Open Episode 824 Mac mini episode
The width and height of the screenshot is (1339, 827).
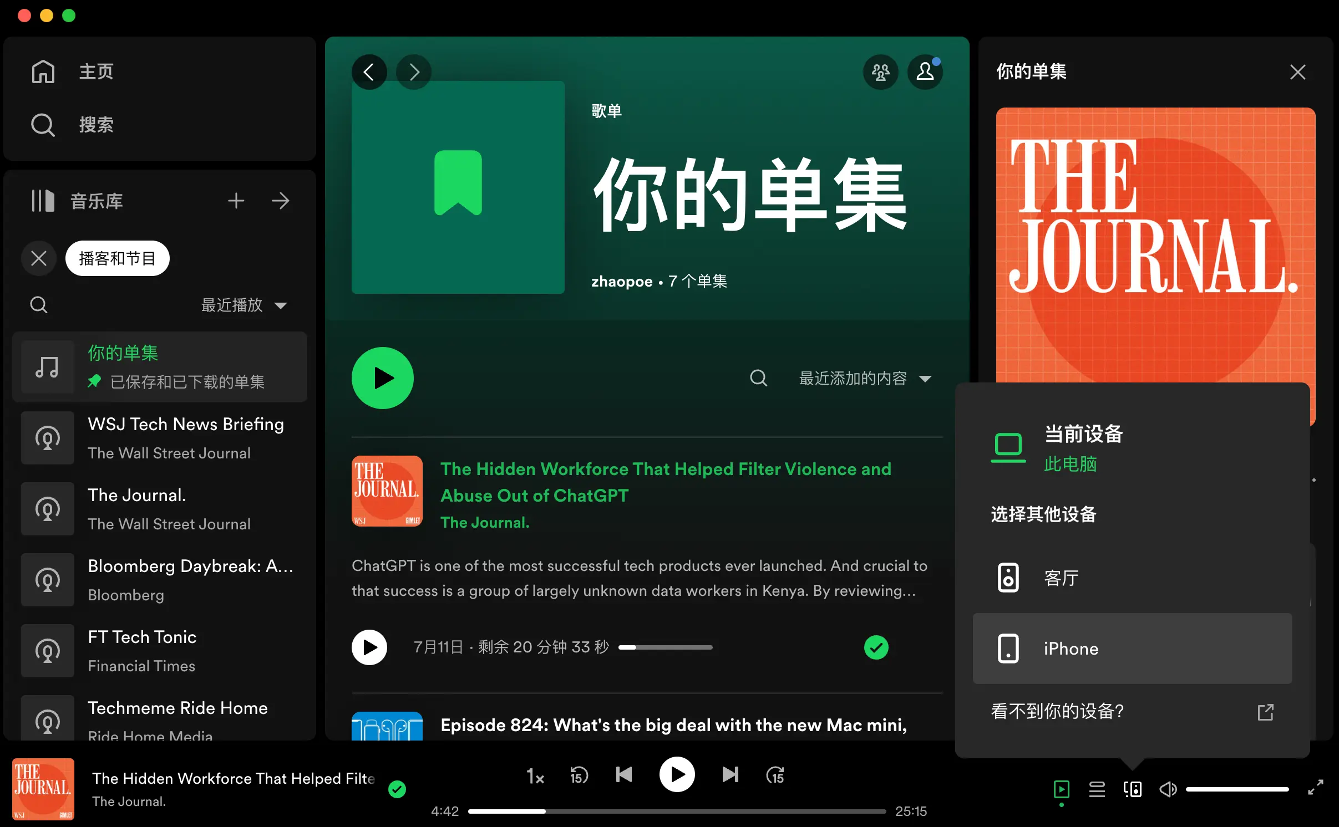673,725
